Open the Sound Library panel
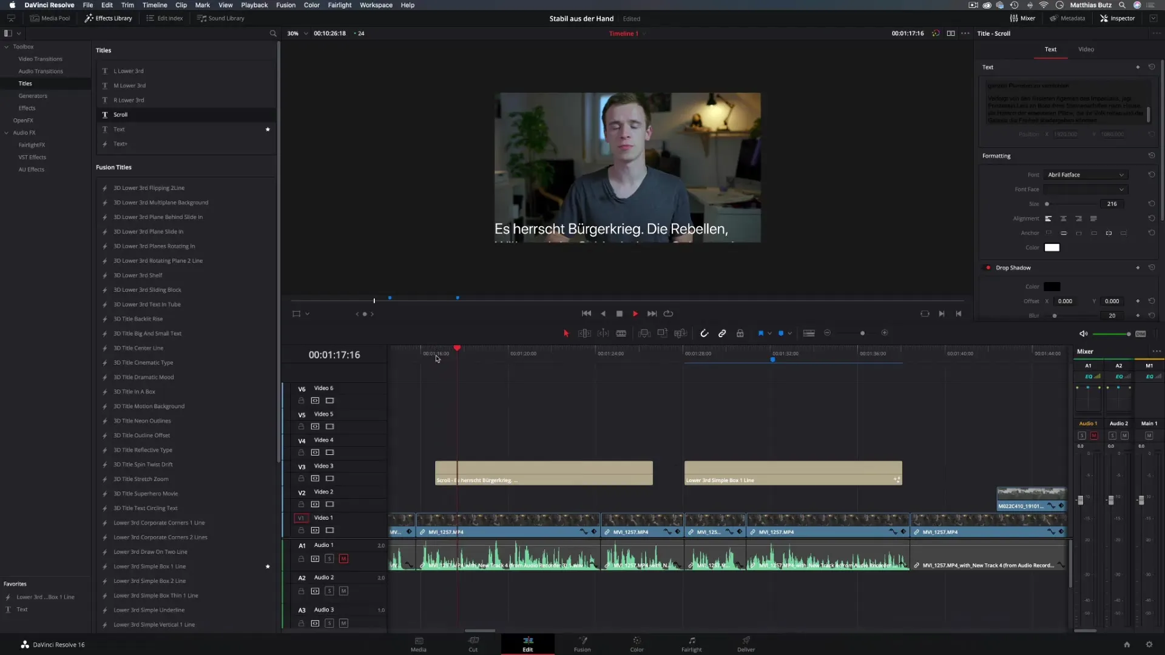The height and width of the screenshot is (655, 1165). (221, 18)
